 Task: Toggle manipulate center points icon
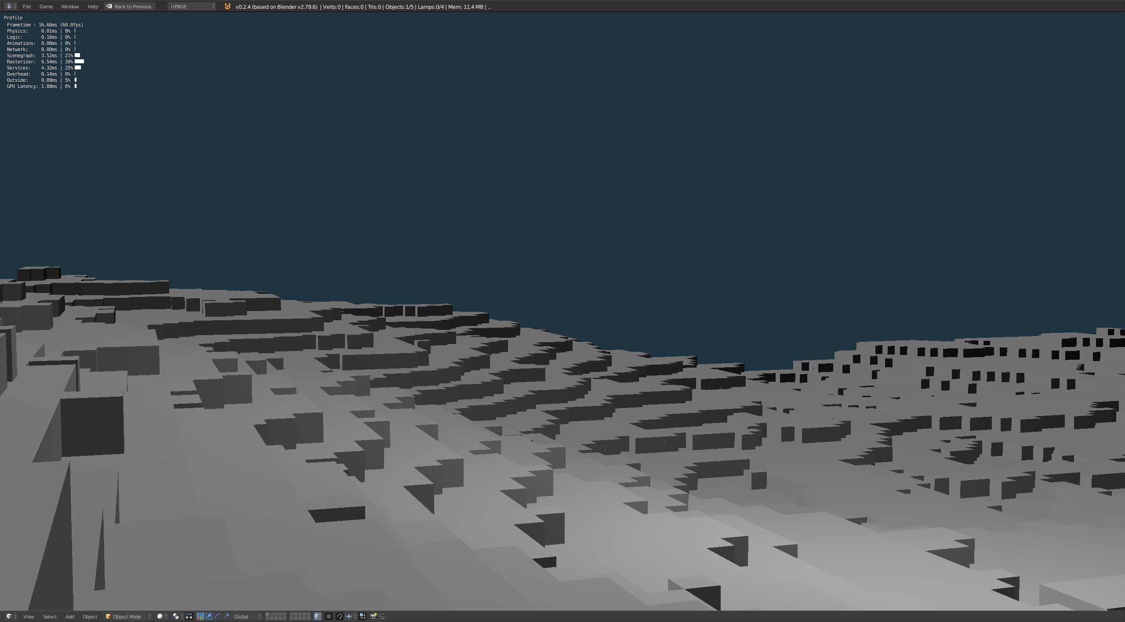point(189,616)
